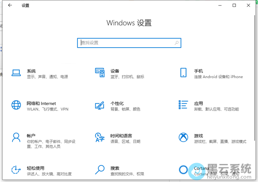Image resolution: width=258 pixels, height=182 pixels.
Task: Open the 轻松使用 dashed clock icon
Action: click(x=16, y=170)
